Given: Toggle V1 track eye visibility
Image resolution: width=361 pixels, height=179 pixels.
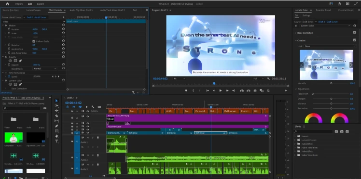Looking at the screenshot, I should pos(87,133).
